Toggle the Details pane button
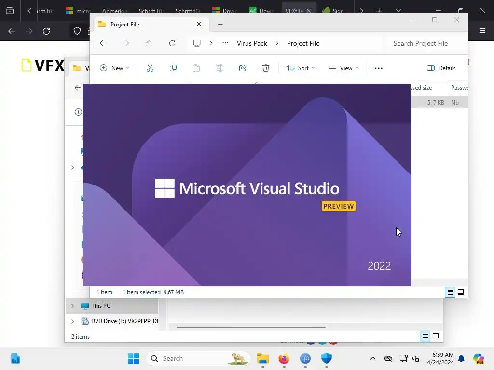The height and width of the screenshot is (370, 494). pos(441,68)
